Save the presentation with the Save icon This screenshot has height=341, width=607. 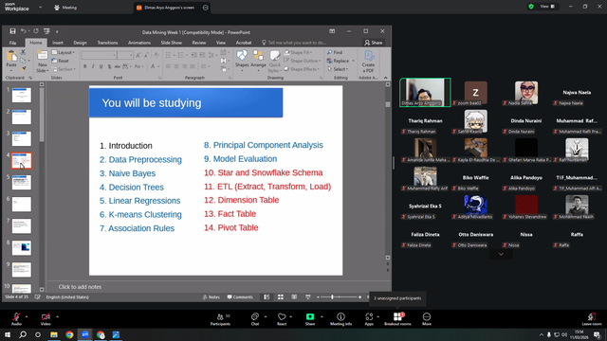[x=12, y=31]
